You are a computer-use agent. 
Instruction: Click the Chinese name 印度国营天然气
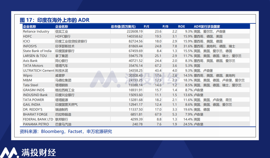[66, 105]
